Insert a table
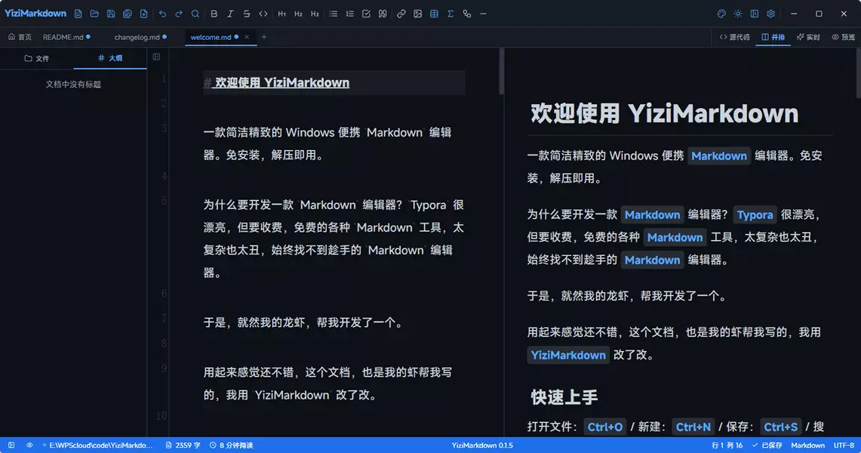Image resolution: width=861 pixels, height=453 pixels. click(x=435, y=14)
